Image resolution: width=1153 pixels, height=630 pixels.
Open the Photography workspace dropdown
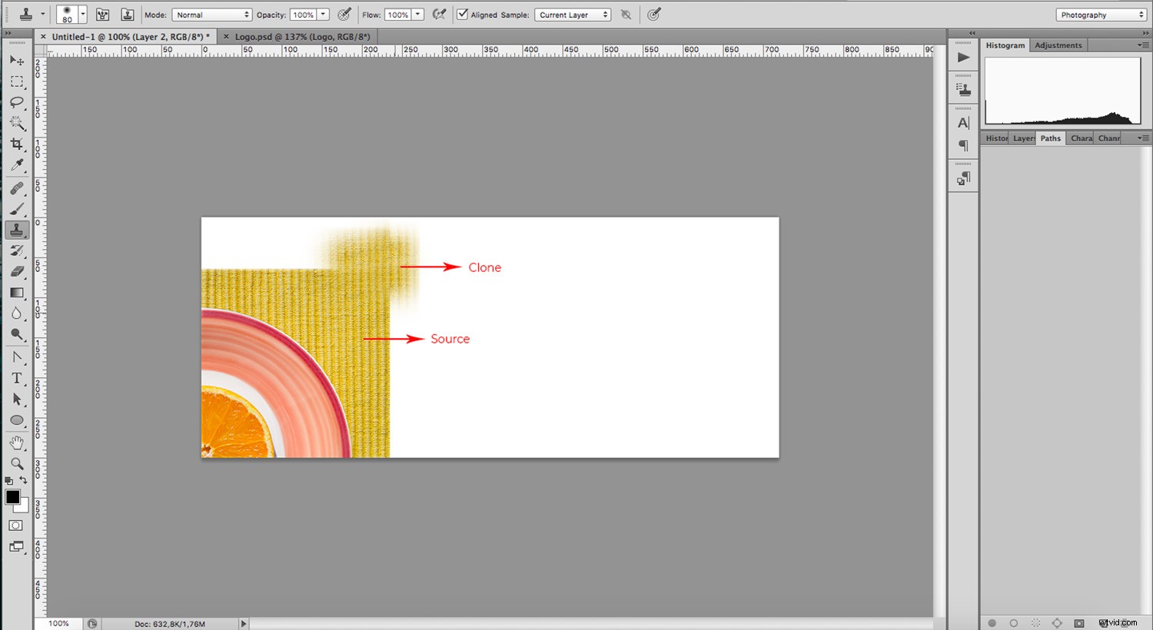click(x=1100, y=14)
